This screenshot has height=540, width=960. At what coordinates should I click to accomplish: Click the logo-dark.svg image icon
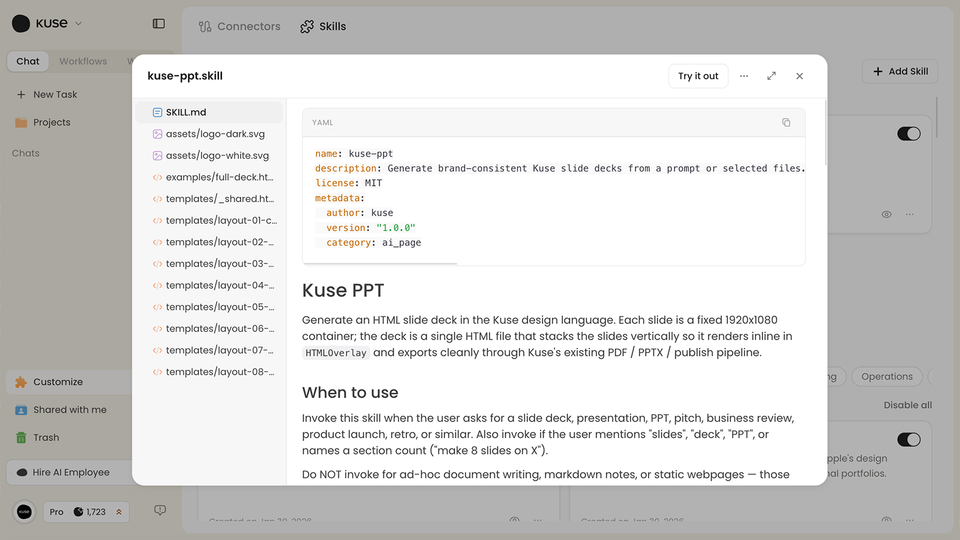tap(157, 134)
